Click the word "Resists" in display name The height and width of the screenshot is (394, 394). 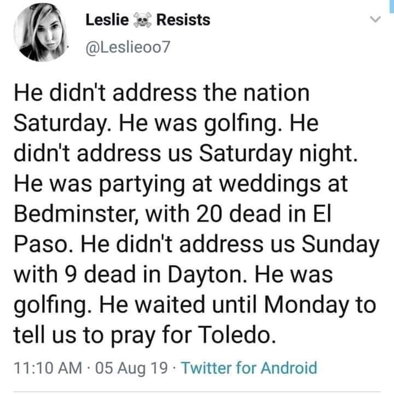point(183,20)
